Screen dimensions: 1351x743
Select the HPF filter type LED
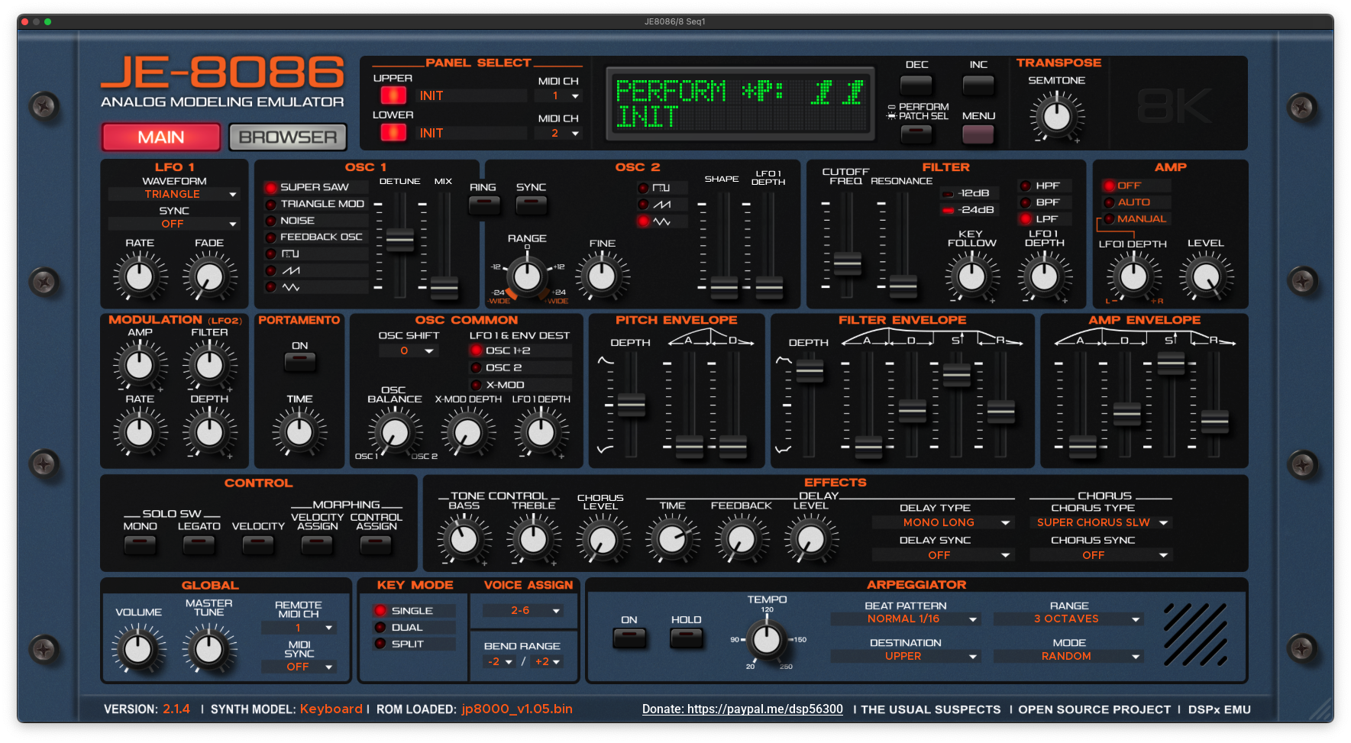[1026, 186]
